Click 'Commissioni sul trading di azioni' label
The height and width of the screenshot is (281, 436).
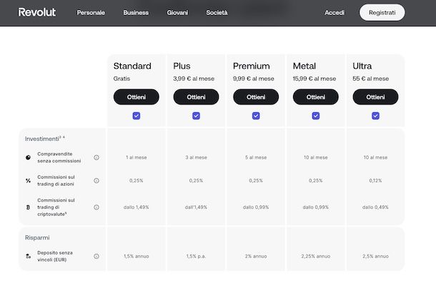point(56,181)
